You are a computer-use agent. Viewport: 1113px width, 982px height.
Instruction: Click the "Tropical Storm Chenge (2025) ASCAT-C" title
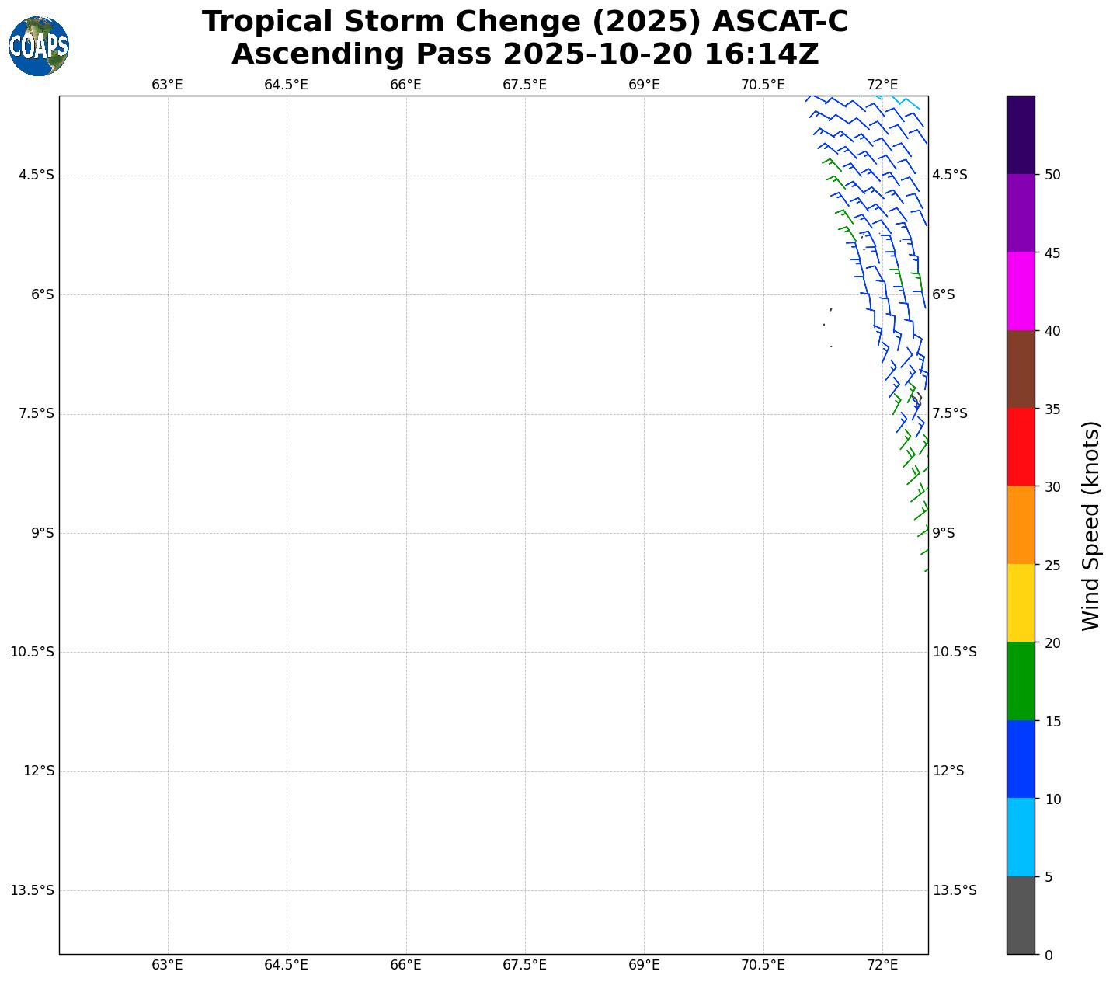[x=525, y=22]
